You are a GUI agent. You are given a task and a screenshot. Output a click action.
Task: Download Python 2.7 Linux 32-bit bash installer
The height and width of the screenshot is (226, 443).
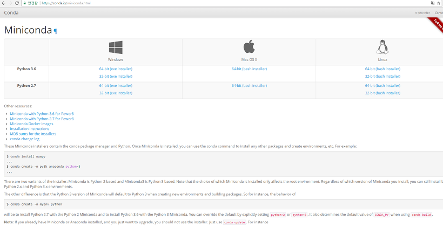pyautogui.click(x=382, y=93)
